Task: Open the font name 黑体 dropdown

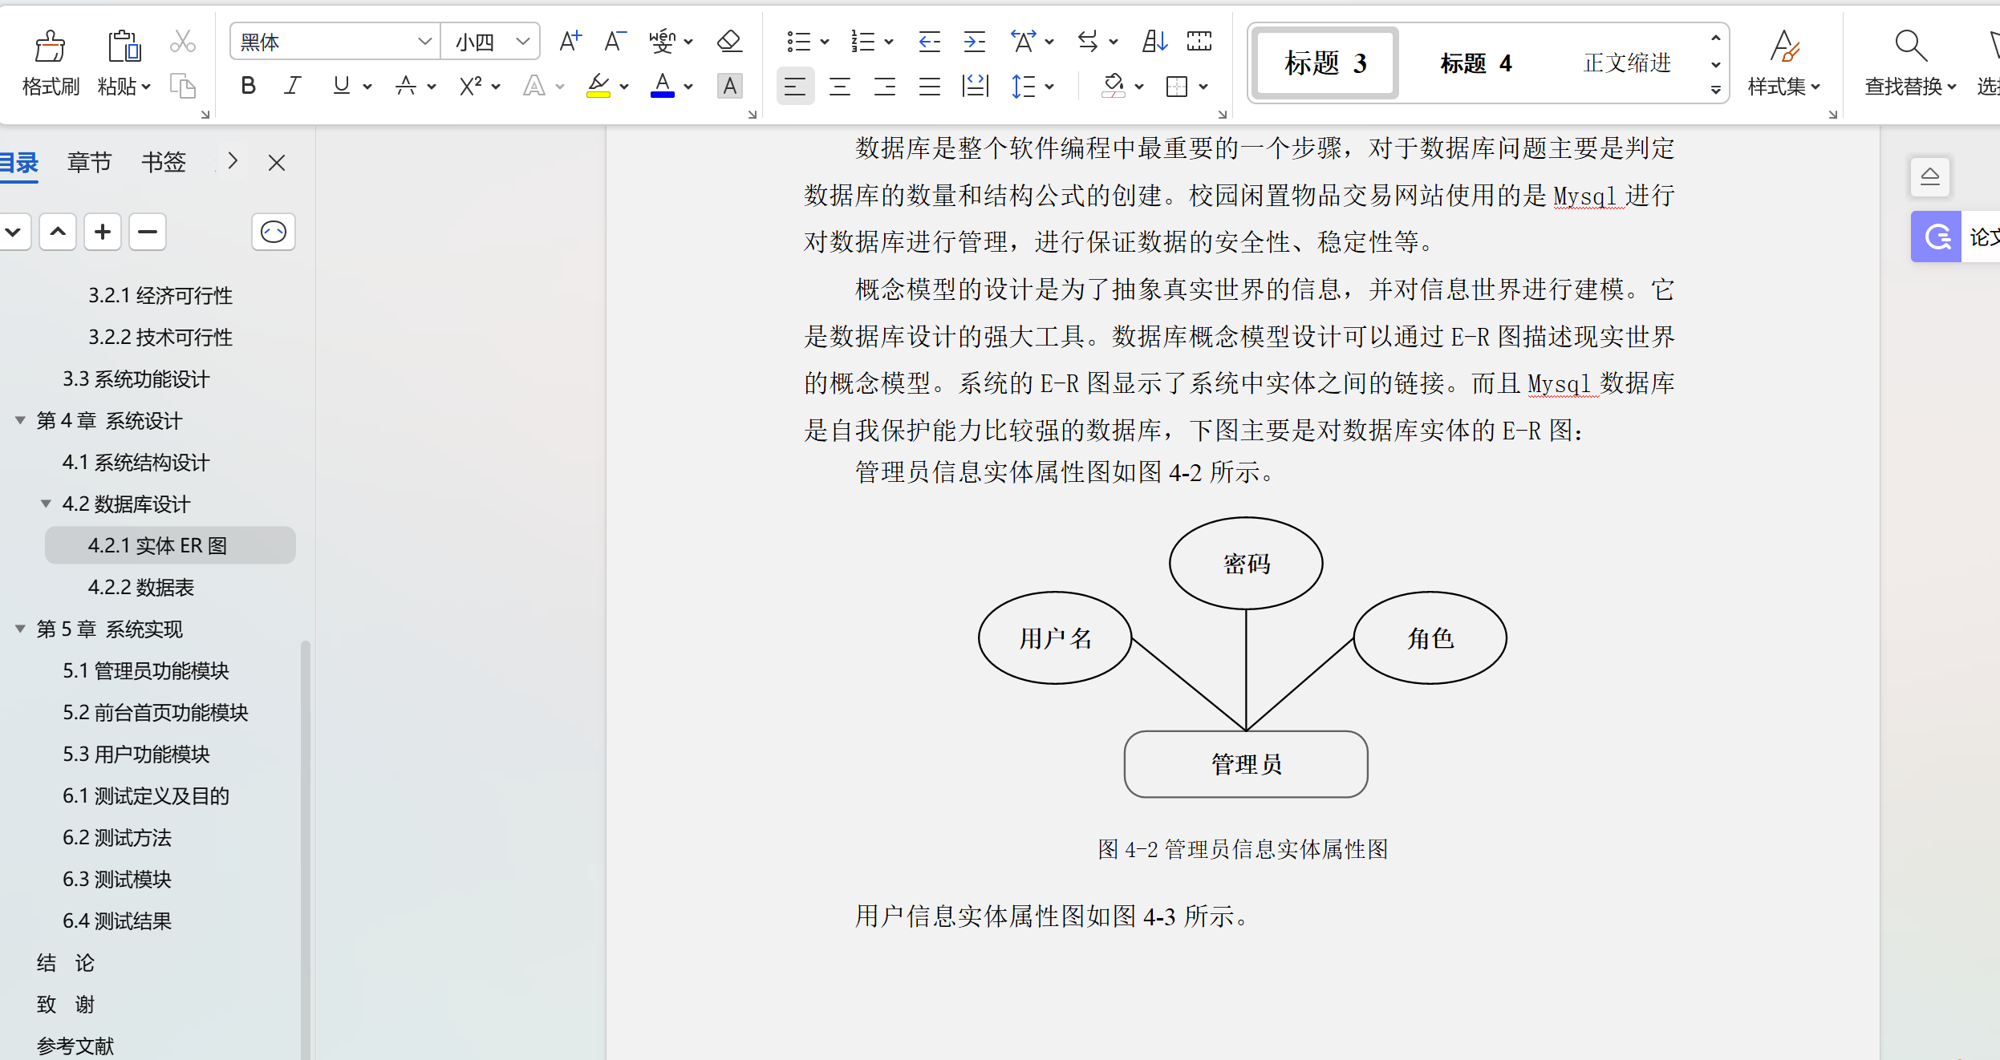Action: (x=424, y=41)
